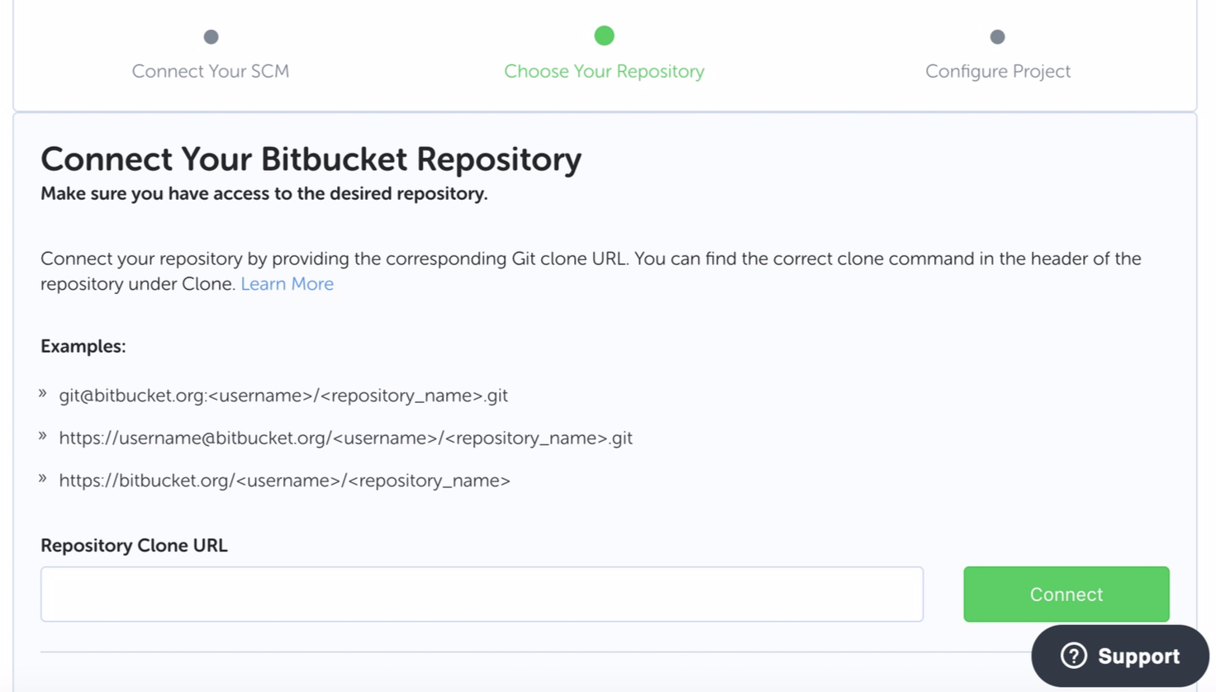Select the green Choose Your Repository step dot
1216x692 pixels.
604,36
